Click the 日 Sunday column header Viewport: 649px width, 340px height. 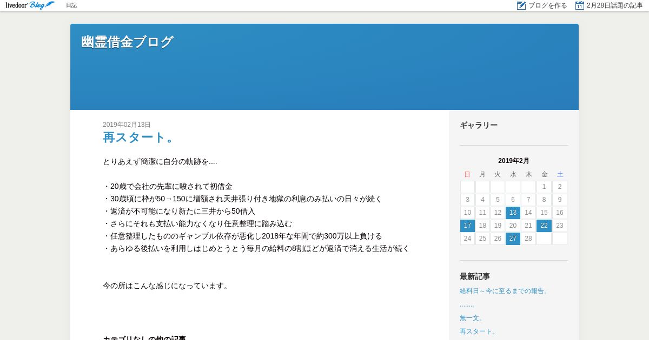(467, 174)
